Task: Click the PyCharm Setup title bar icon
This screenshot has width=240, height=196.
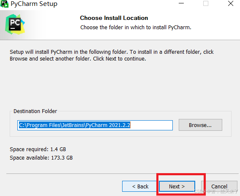Action: click(x=4, y=4)
